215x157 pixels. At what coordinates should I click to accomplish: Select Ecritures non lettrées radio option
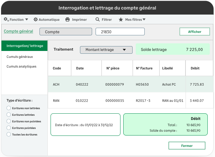pos(9,108)
